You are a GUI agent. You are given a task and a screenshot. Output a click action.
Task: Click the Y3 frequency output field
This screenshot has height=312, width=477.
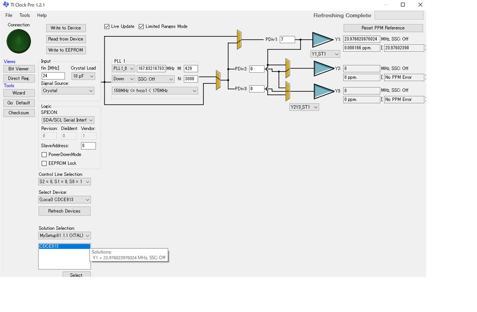pyautogui.click(x=361, y=91)
